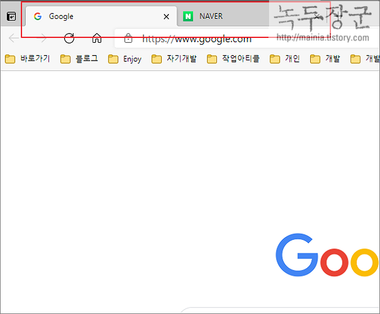Screen dimensions: 380x314
Task: Open the 블로그 bookmark folder
Action: (x=79, y=59)
